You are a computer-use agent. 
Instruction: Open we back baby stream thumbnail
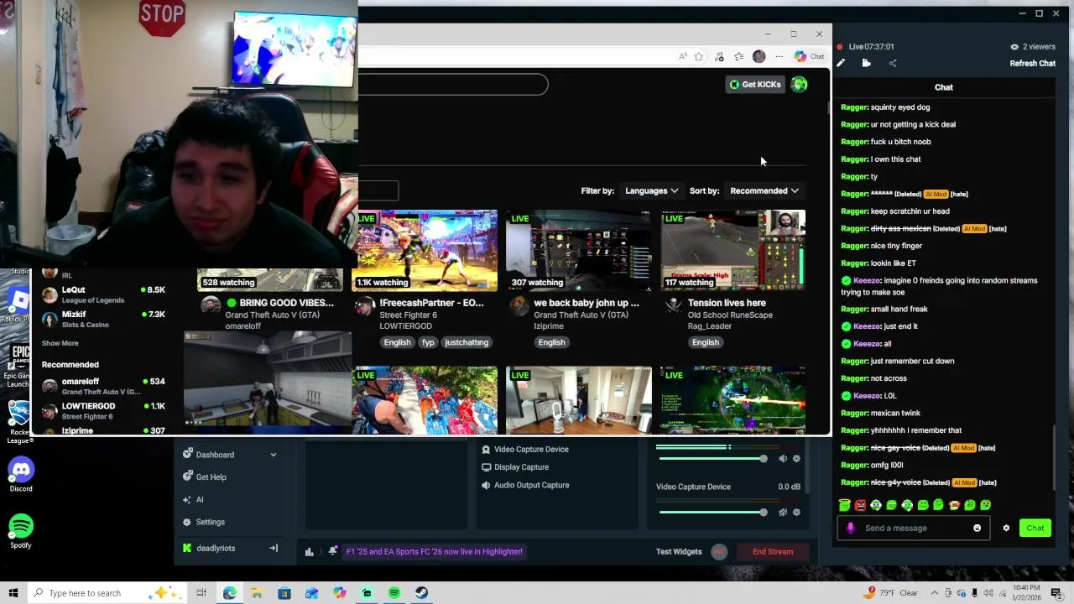point(578,250)
